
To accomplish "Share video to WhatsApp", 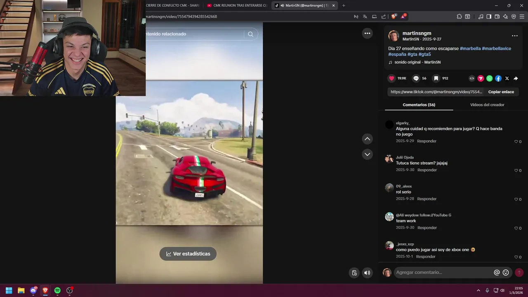I will click(489, 78).
